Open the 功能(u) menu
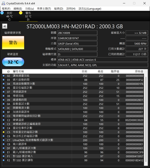Screen dimensions: 150x168 pos(30,9)
